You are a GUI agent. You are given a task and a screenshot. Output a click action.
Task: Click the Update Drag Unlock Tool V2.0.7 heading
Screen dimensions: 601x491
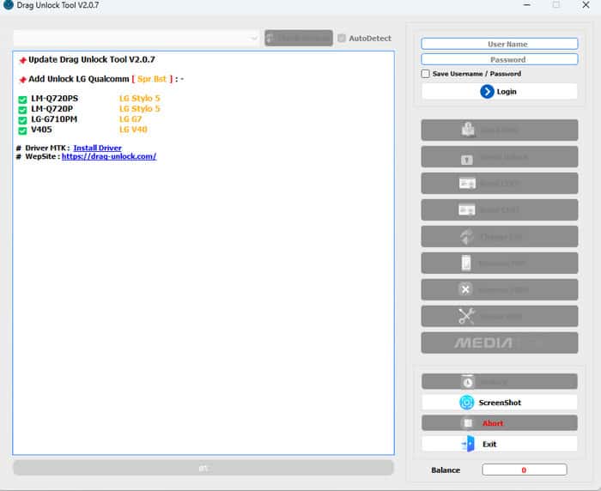tap(92, 59)
